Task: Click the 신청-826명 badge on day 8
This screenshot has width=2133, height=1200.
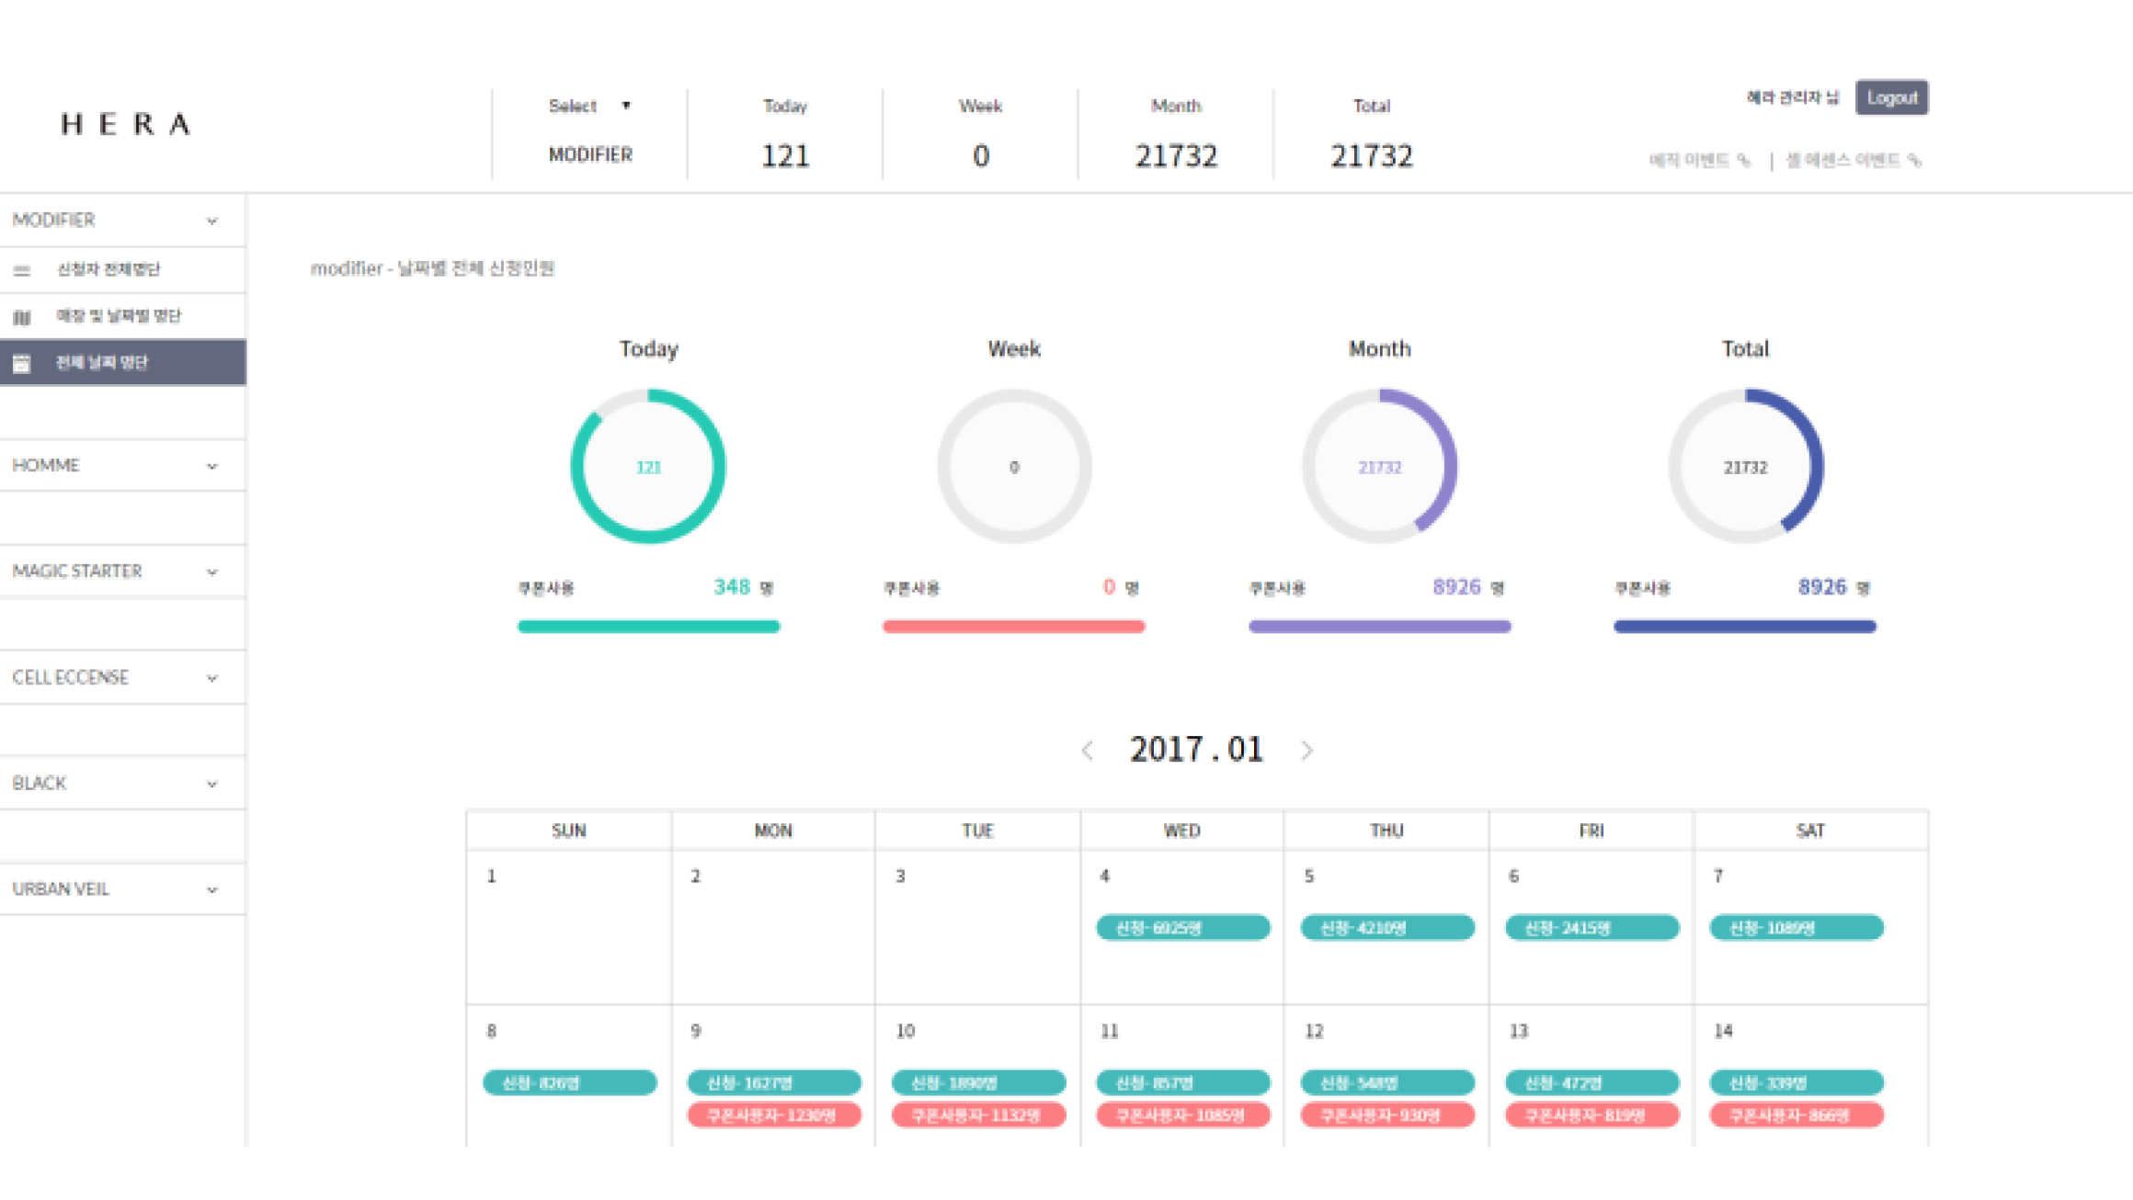Action: 569,1082
